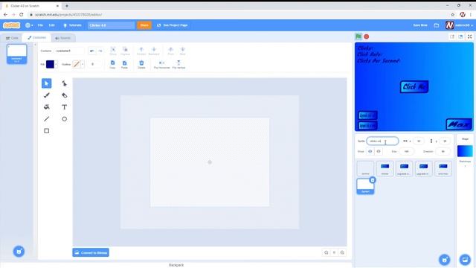Select the costume1 thumbnail
The image size is (476, 268).
[x=16, y=54]
